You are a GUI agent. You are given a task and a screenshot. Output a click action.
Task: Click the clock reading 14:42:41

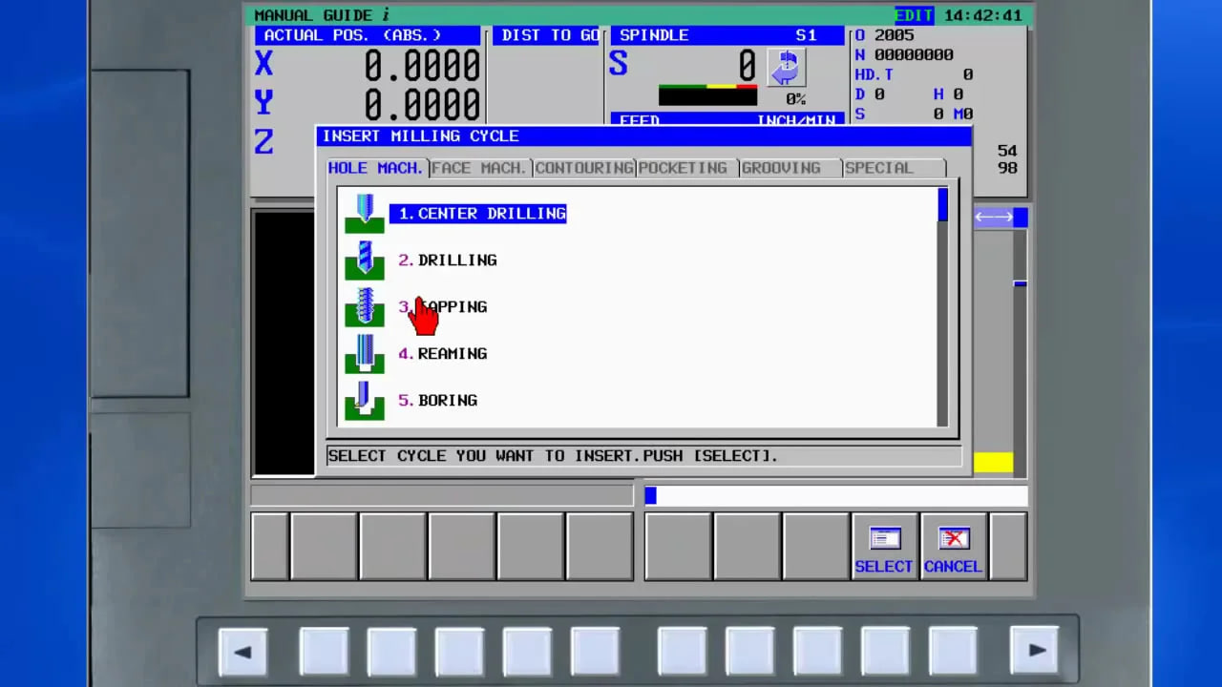tap(982, 15)
